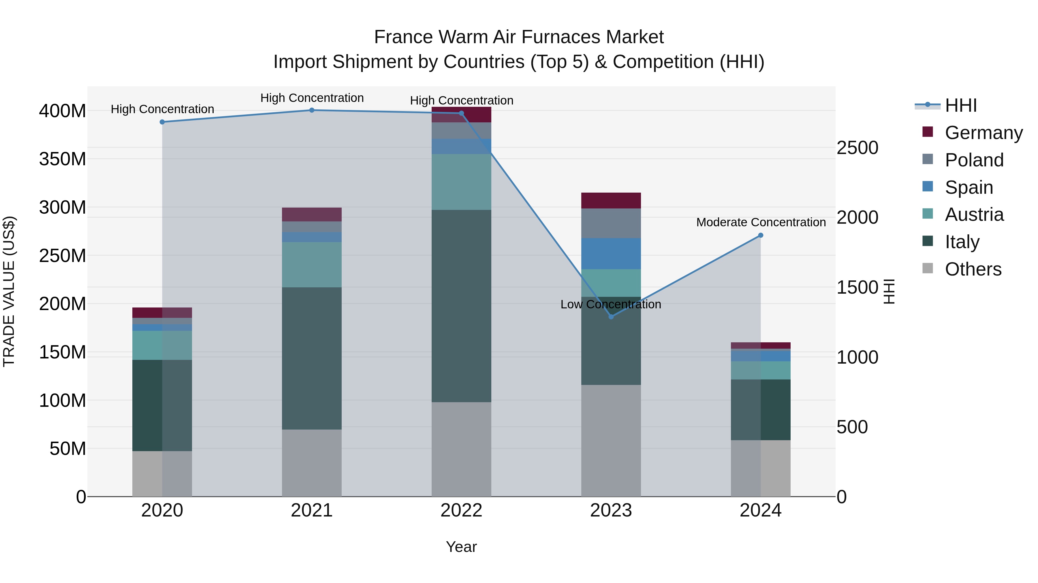Click the 100M y-axis tick label
The image size is (1038, 583).
[x=63, y=400]
